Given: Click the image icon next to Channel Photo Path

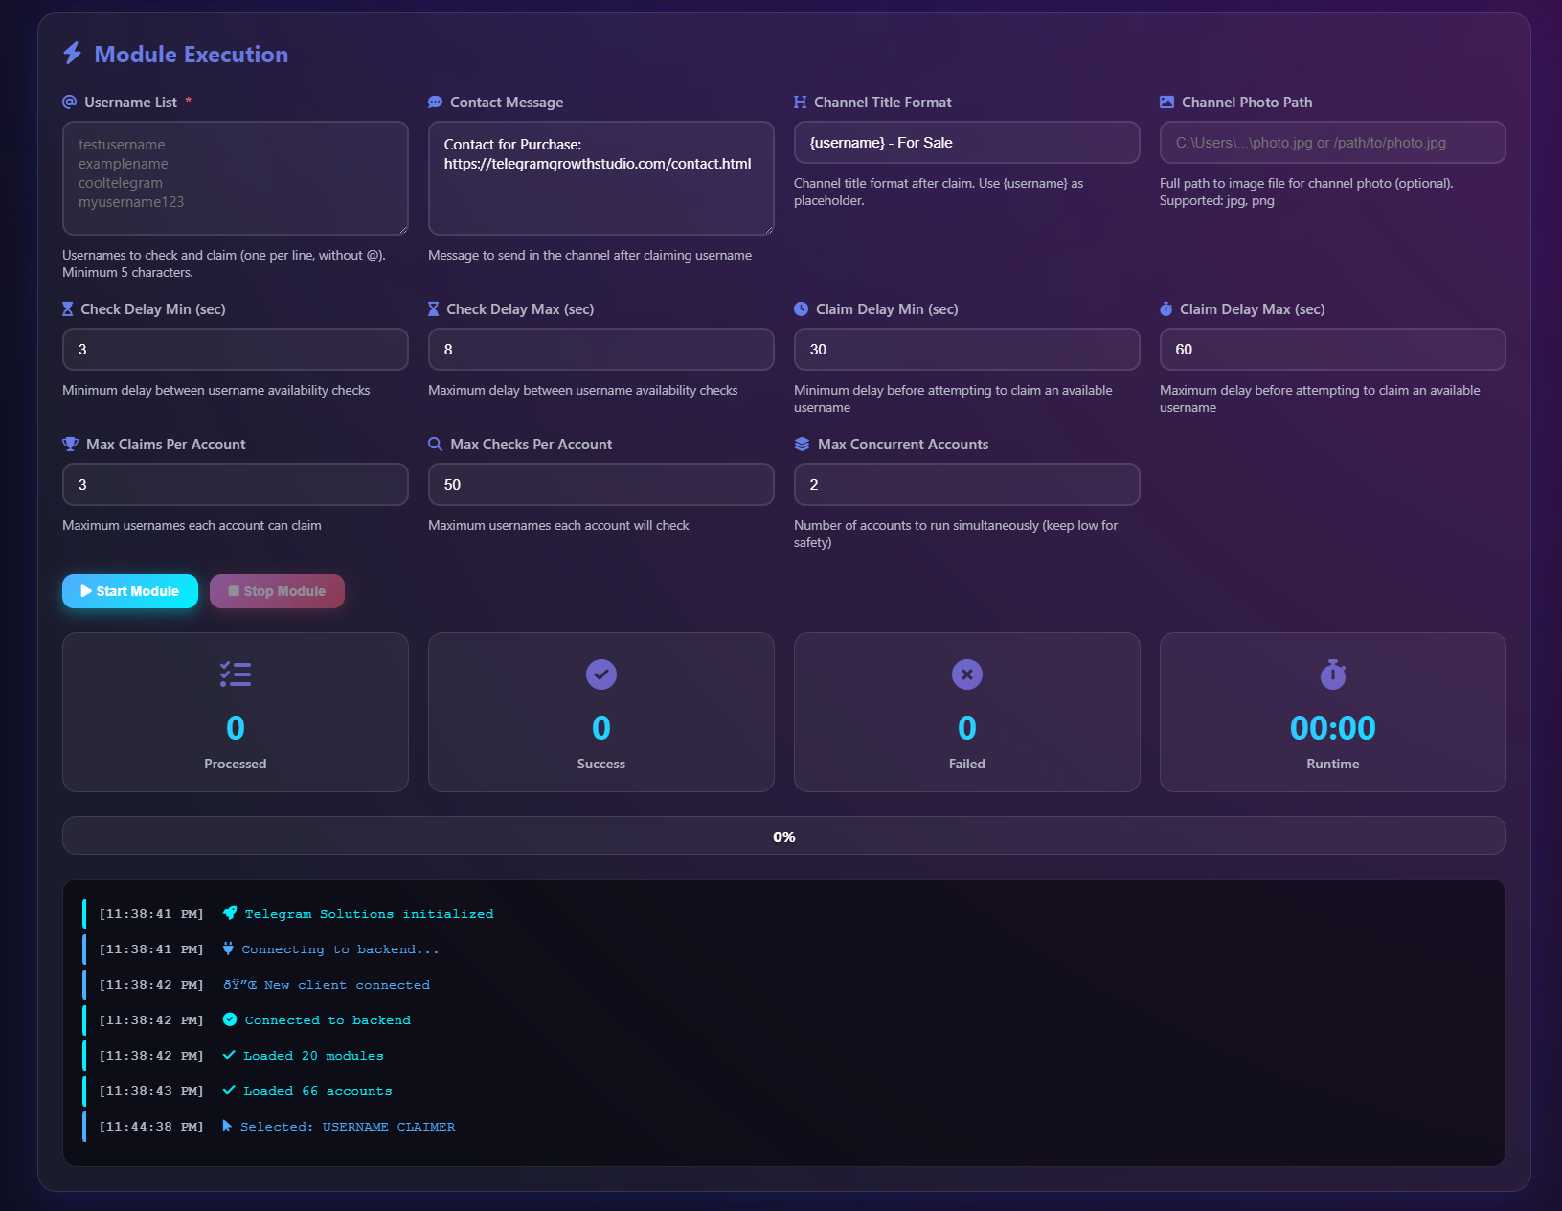Looking at the screenshot, I should click(x=1166, y=102).
